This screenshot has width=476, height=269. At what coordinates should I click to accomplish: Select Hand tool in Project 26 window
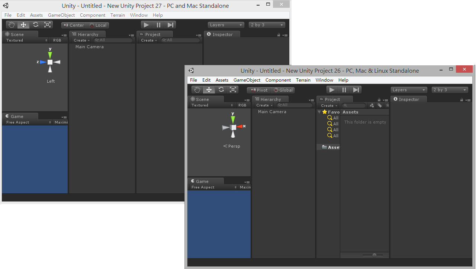coord(197,90)
